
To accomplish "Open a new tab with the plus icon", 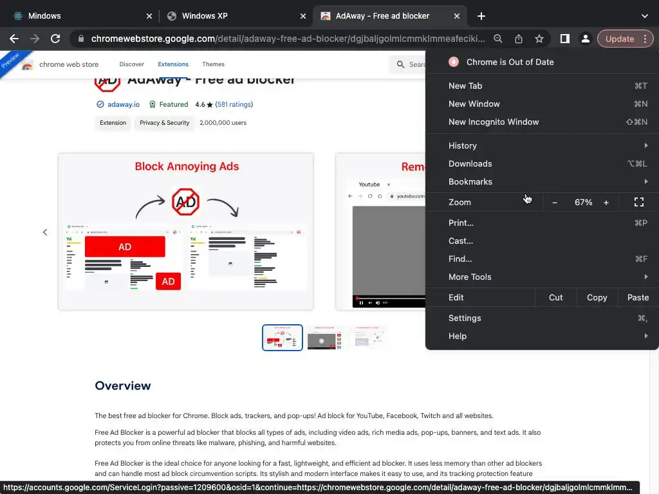I will (x=481, y=16).
